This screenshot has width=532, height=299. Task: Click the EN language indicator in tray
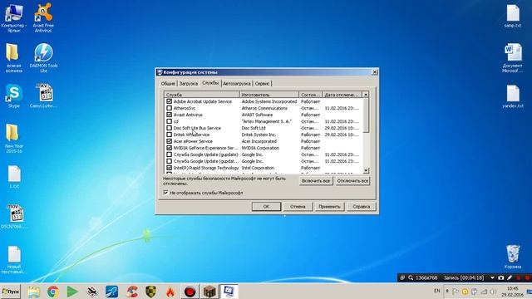pyautogui.click(x=437, y=292)
